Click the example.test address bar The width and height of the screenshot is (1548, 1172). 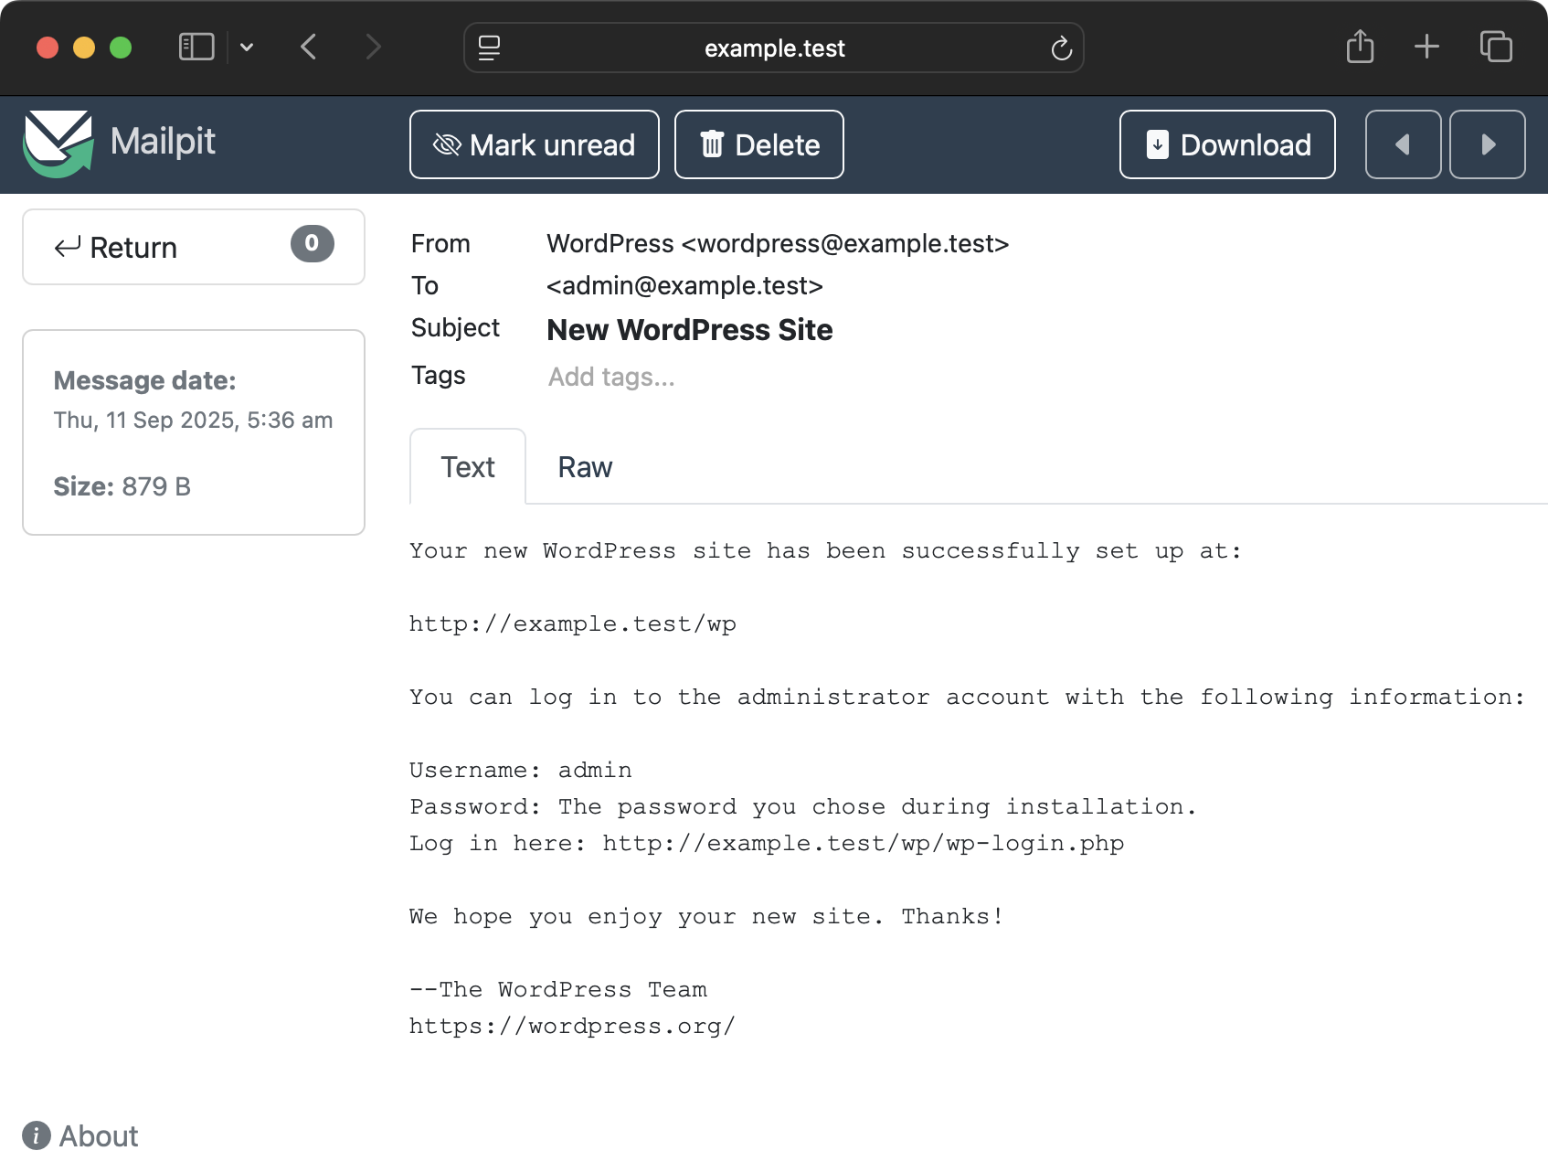point(773,48)
